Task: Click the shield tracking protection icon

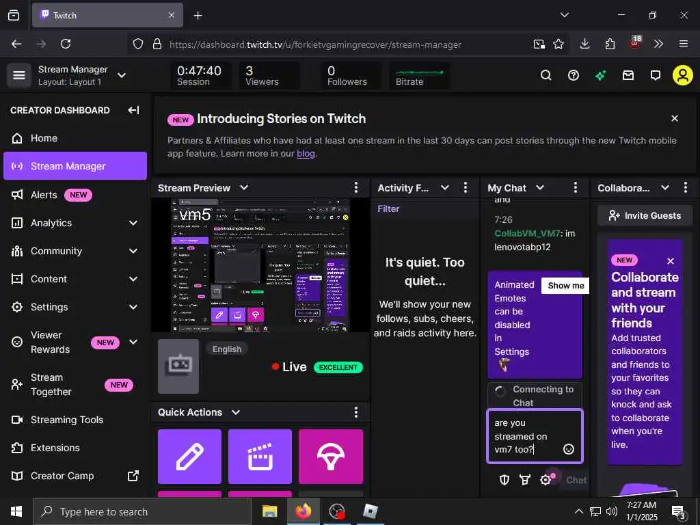Action: [138, 44]
